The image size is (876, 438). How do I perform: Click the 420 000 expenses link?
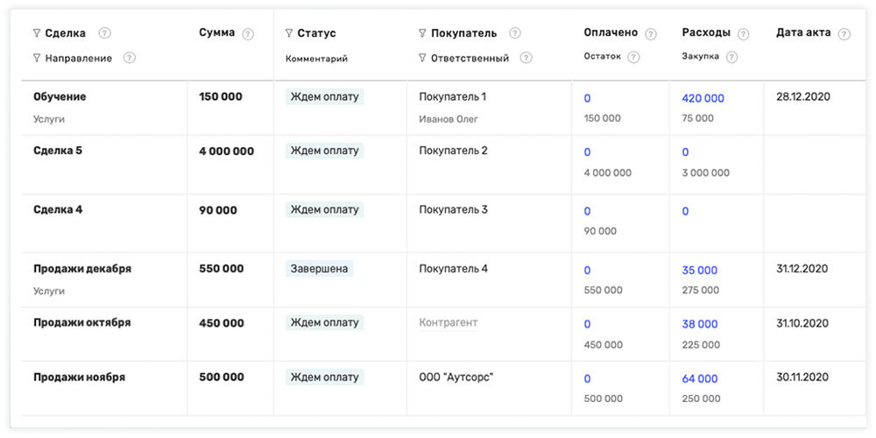point(703,98)
